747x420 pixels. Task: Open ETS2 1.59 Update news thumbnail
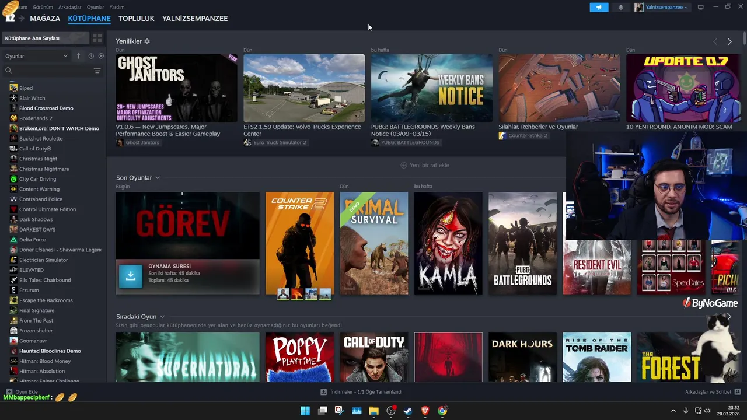pyautogui.click(x=304, y=88)
